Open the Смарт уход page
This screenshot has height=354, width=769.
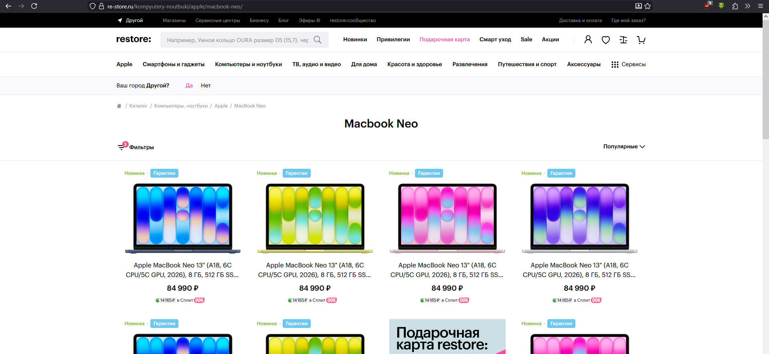pyautogui.click(x=495, y=39)
